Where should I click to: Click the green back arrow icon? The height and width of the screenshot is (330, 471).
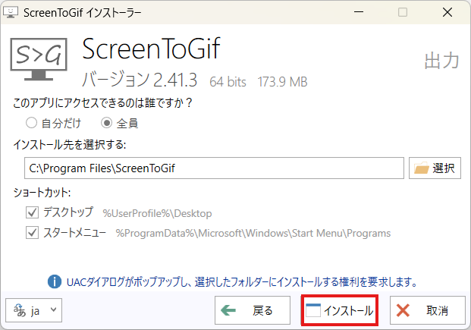[x=228, y=310]
